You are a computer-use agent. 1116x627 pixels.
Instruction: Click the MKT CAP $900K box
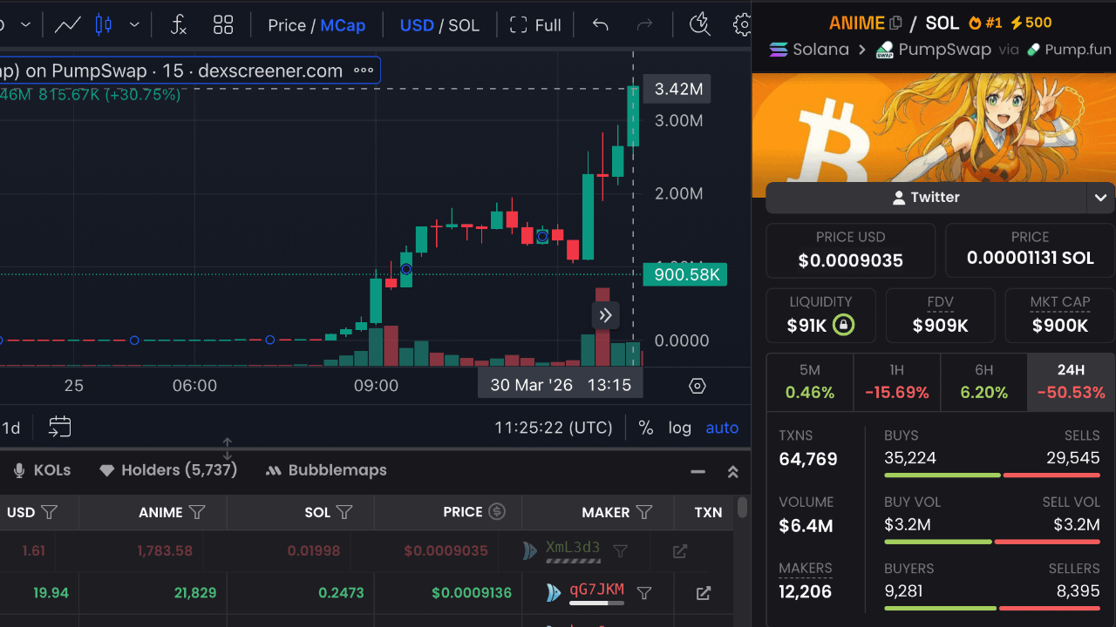(1060, 315)
